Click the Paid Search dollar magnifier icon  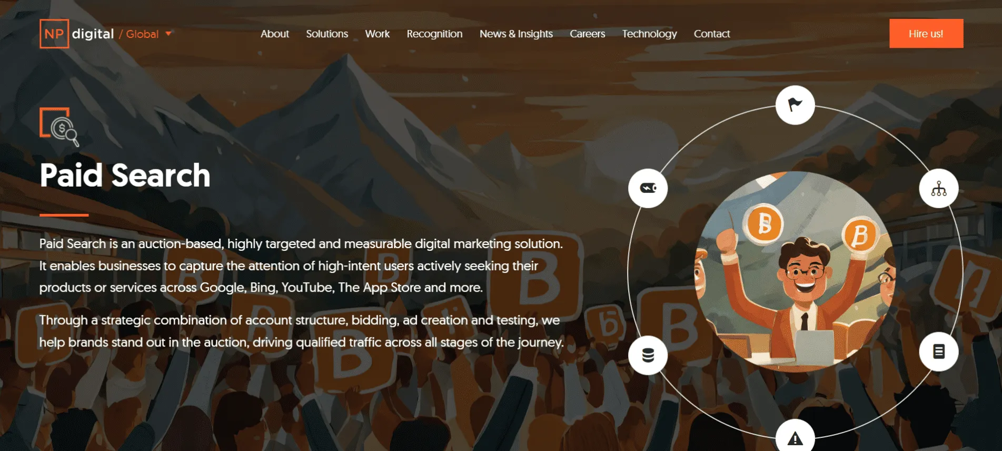pos(59,127)
